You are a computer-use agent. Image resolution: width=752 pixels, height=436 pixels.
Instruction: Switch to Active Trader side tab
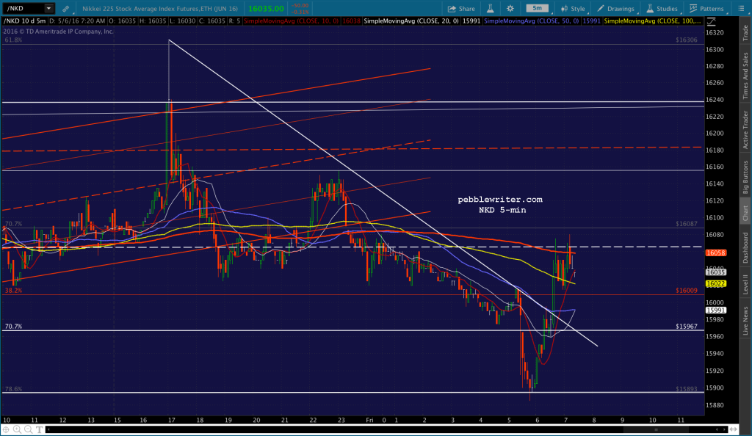coord(745,130)
